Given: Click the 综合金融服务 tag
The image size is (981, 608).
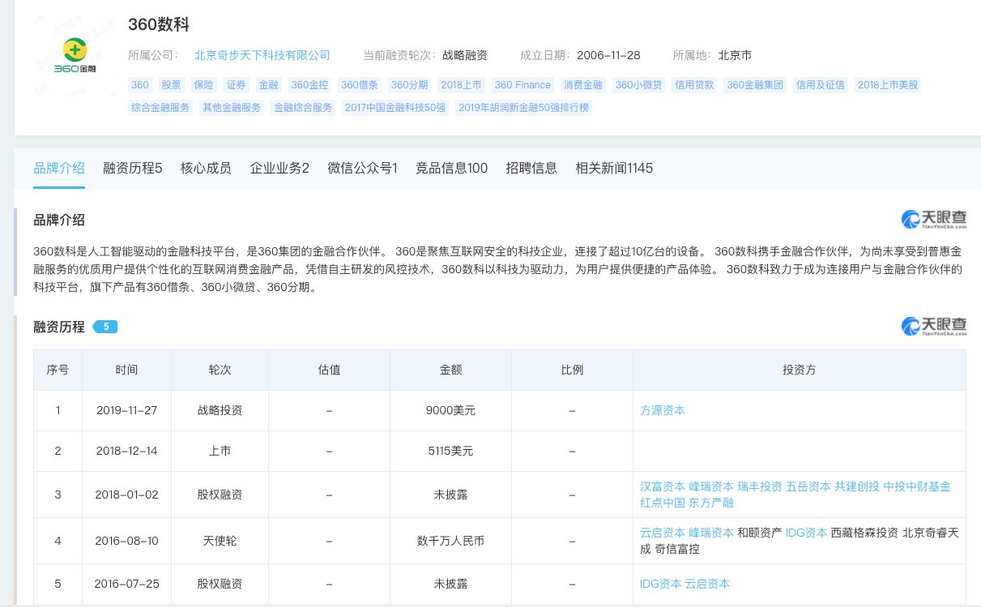Looking at the screenshot, I should [x=161, y=107].
